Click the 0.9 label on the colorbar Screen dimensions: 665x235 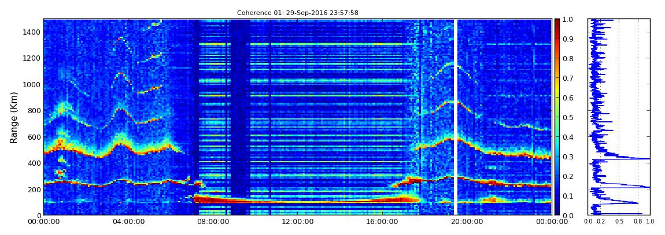coord(569,39)
